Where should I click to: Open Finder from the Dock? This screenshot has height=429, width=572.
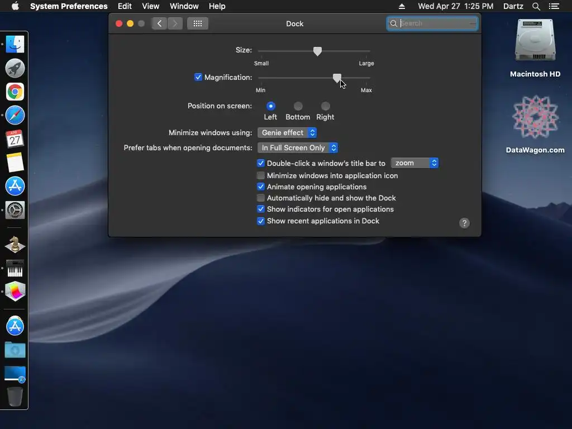pos(15,45)
